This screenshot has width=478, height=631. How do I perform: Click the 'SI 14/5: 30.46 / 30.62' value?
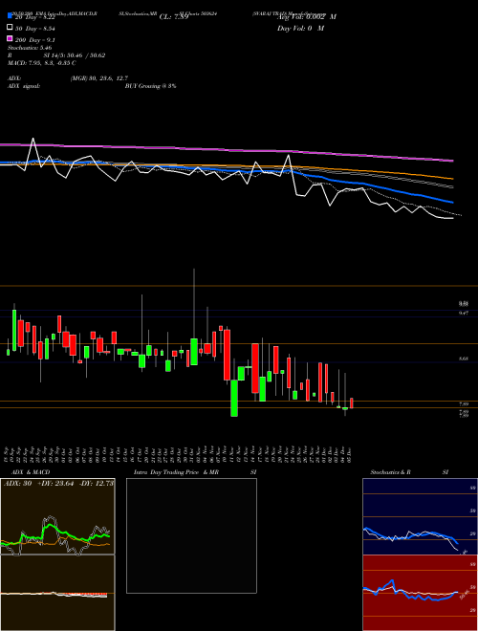click(x=75, y=55)
